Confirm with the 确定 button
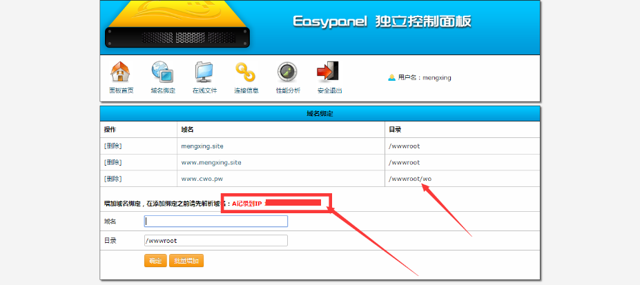 155,261
